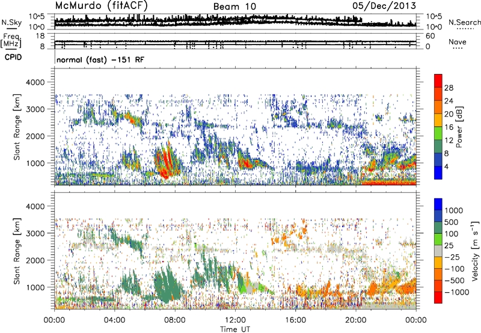Click the 16:00 time axis label

tap(295, 320)
